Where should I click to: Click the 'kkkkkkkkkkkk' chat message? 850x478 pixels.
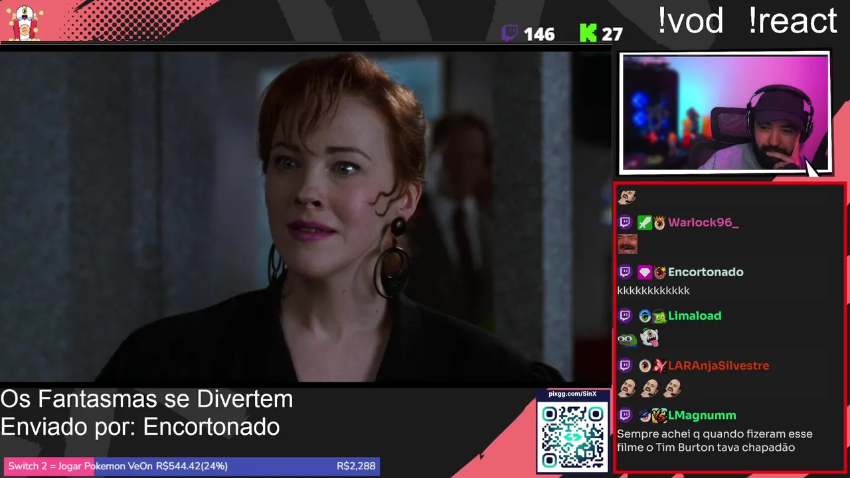pyautogui.click(x=653, y=291)
